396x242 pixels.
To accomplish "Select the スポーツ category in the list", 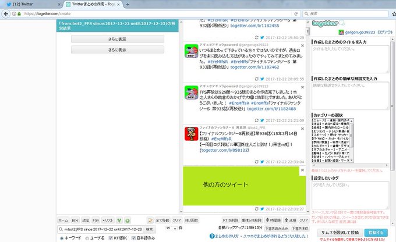I will 331,135.
